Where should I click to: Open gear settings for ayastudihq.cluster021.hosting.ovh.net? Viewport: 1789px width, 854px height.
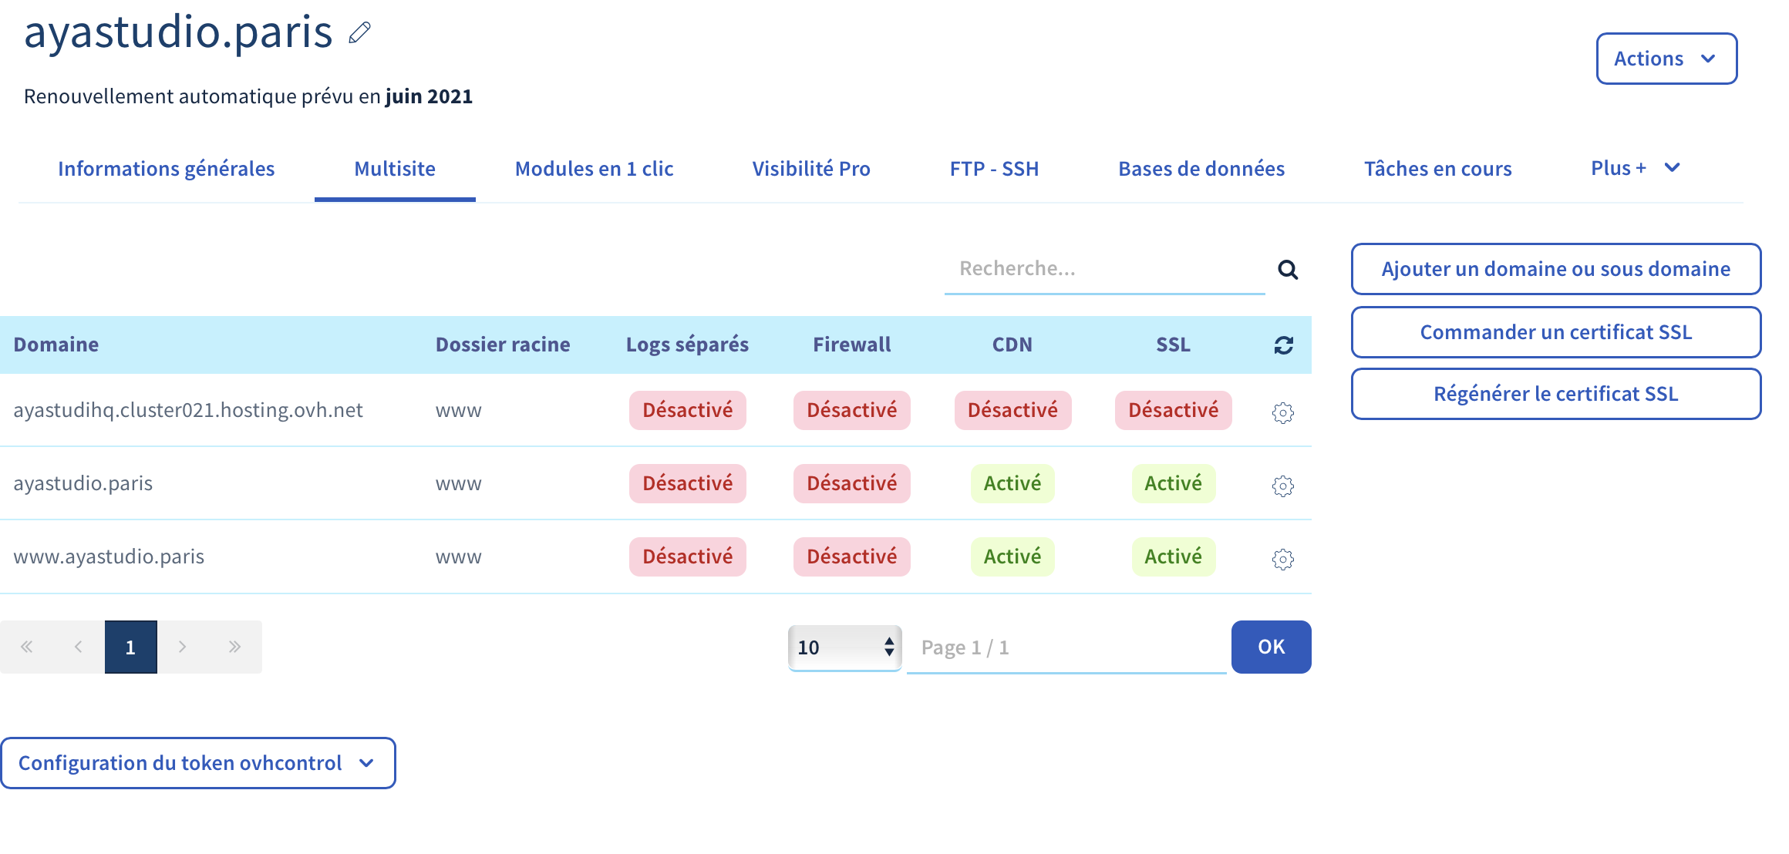1282,413
